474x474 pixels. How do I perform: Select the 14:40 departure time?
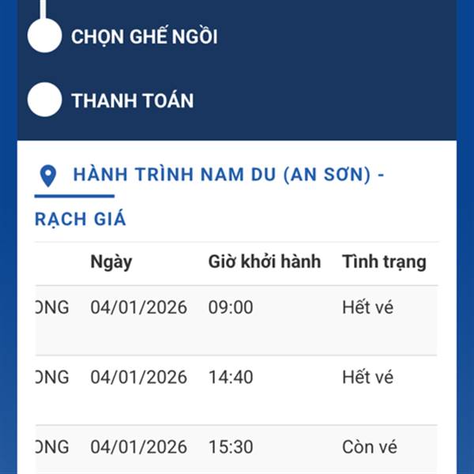pos(231,378)
